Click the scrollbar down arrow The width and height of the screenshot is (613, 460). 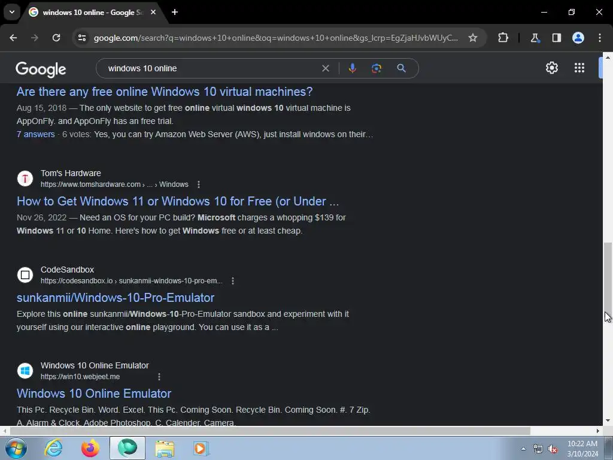tap(608, 421)
